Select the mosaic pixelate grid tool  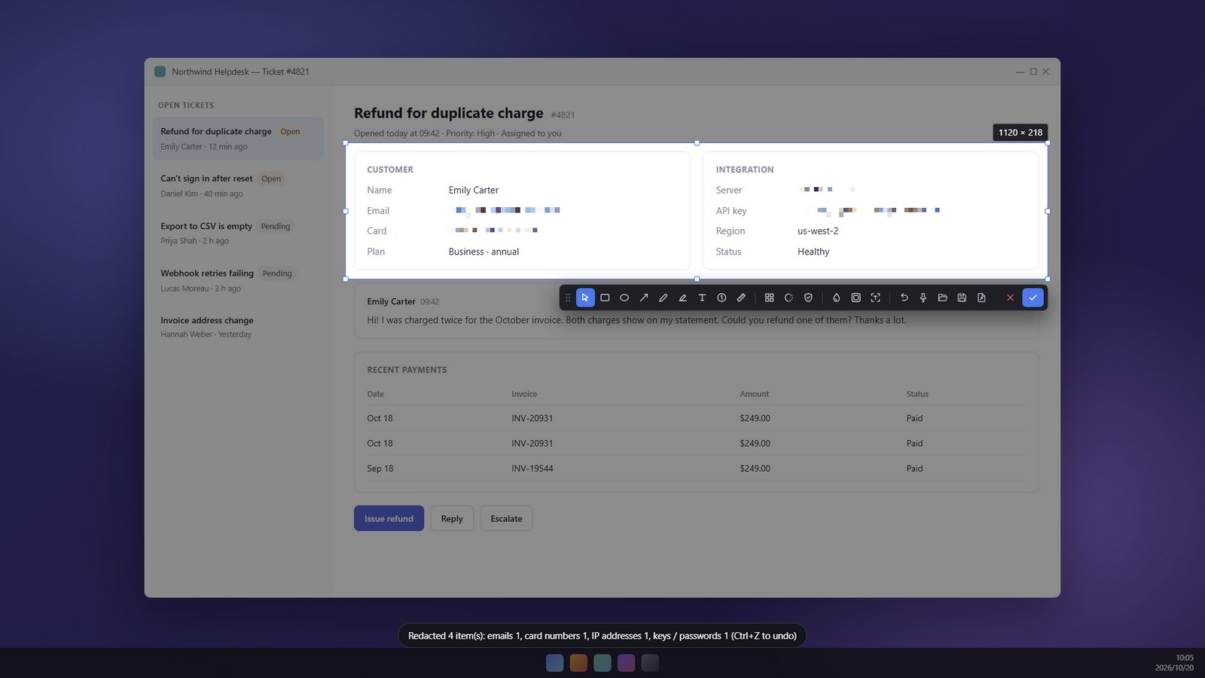[769, 298]
